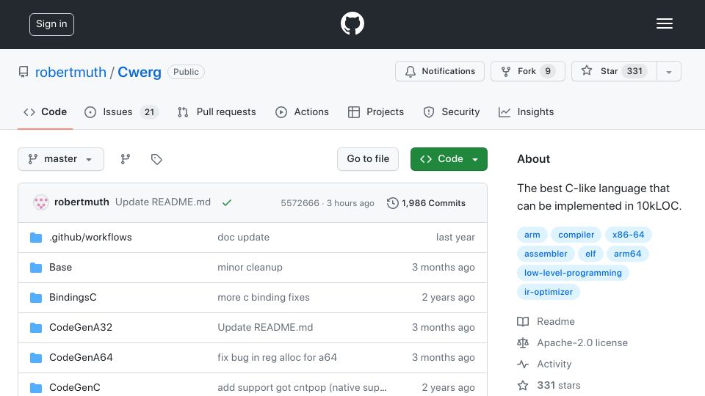Open the Readme link in About

click(546, 321)
